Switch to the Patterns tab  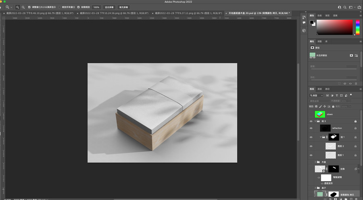coord(335,15)
